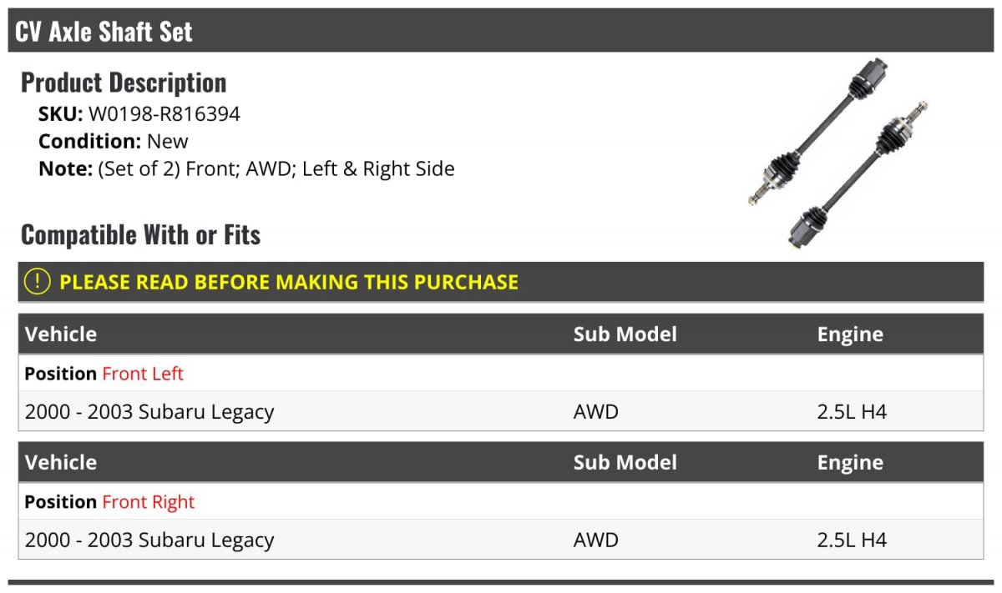Open the CV axle shaft product image
The image size is (1002, 593).
tap(838, 153)
